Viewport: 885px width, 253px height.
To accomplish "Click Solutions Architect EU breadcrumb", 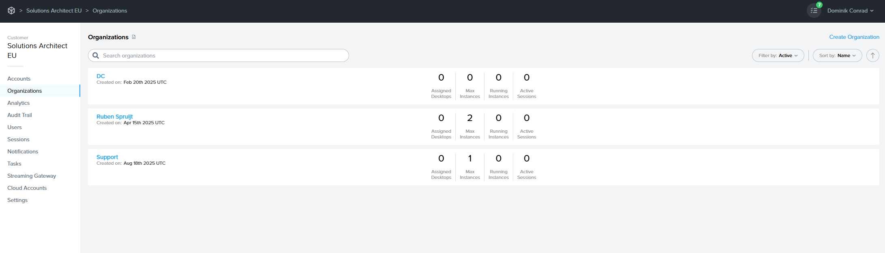I will point(54,11).
